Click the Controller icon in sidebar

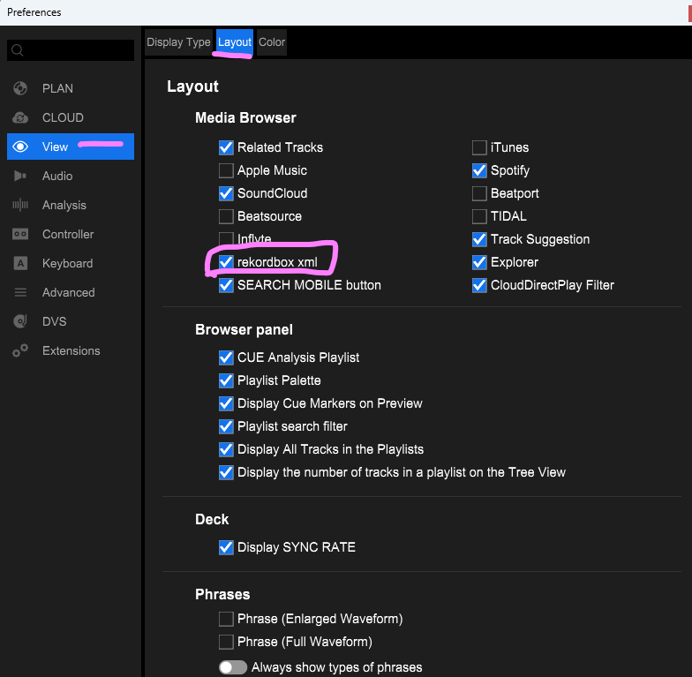pos(19,235)
